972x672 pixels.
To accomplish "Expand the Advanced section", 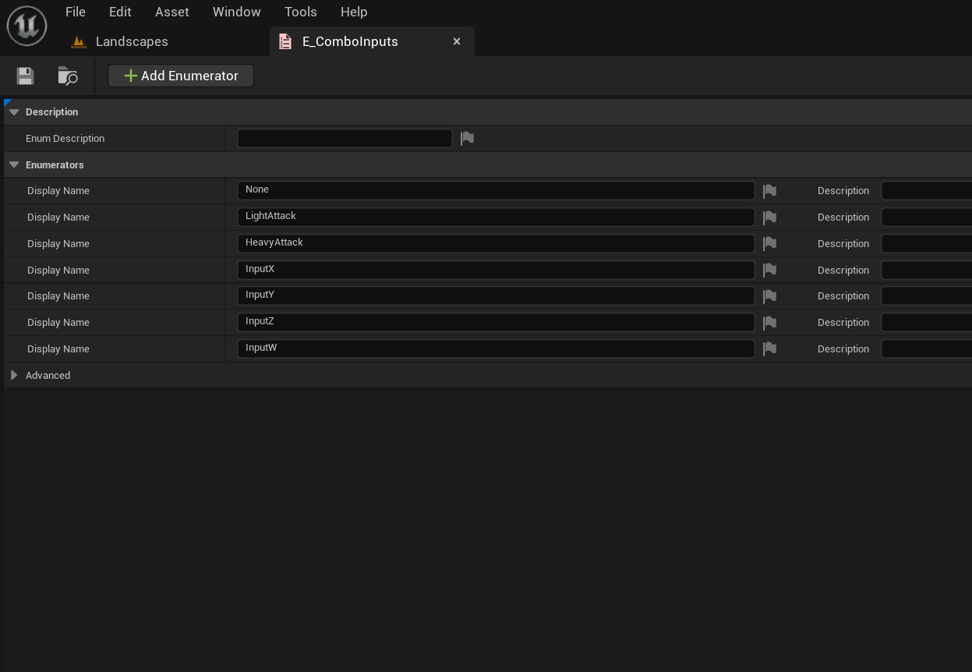I will coord(14,376).
